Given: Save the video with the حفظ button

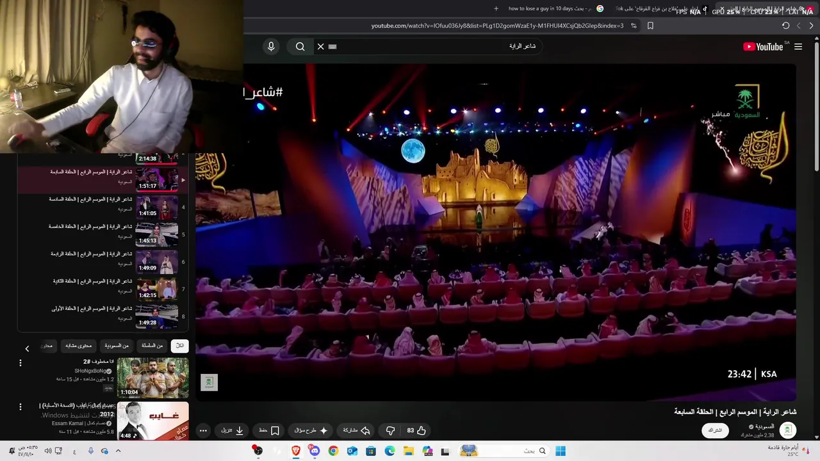Looking at the screenshot, I should [x=268, y=430].
